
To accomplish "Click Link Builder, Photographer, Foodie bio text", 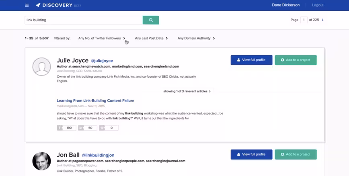I will coord(90,171).
